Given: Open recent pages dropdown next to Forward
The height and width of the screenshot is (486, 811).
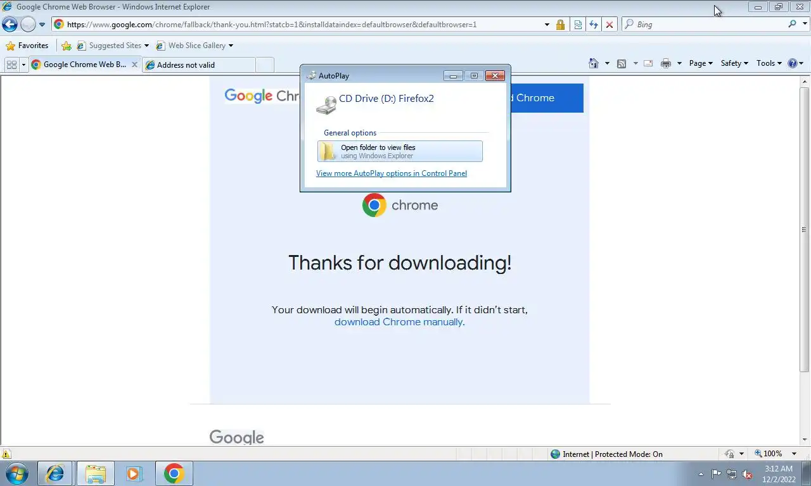Looking at the screenshot, I should click(x=42, y=25).
